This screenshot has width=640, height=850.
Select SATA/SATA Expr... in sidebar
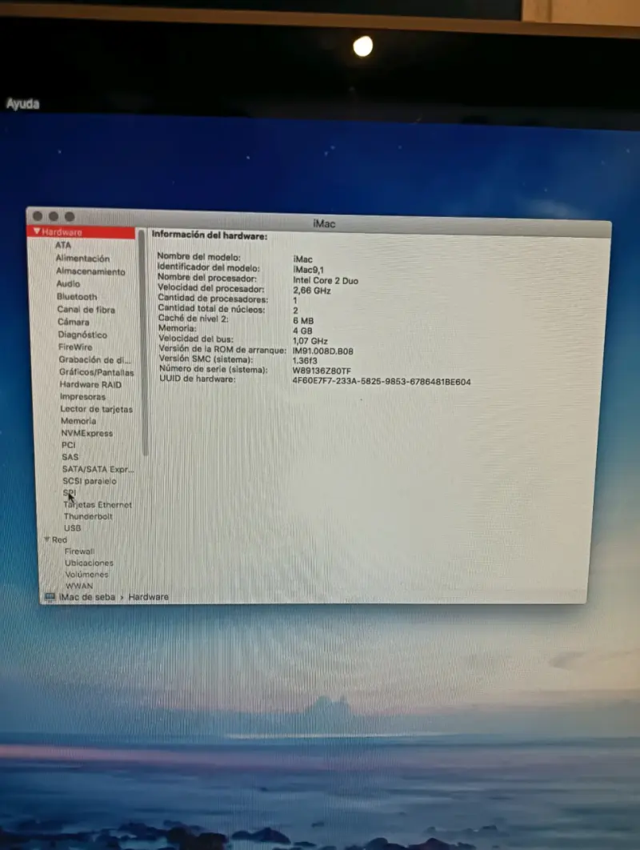tap(98, 469)
